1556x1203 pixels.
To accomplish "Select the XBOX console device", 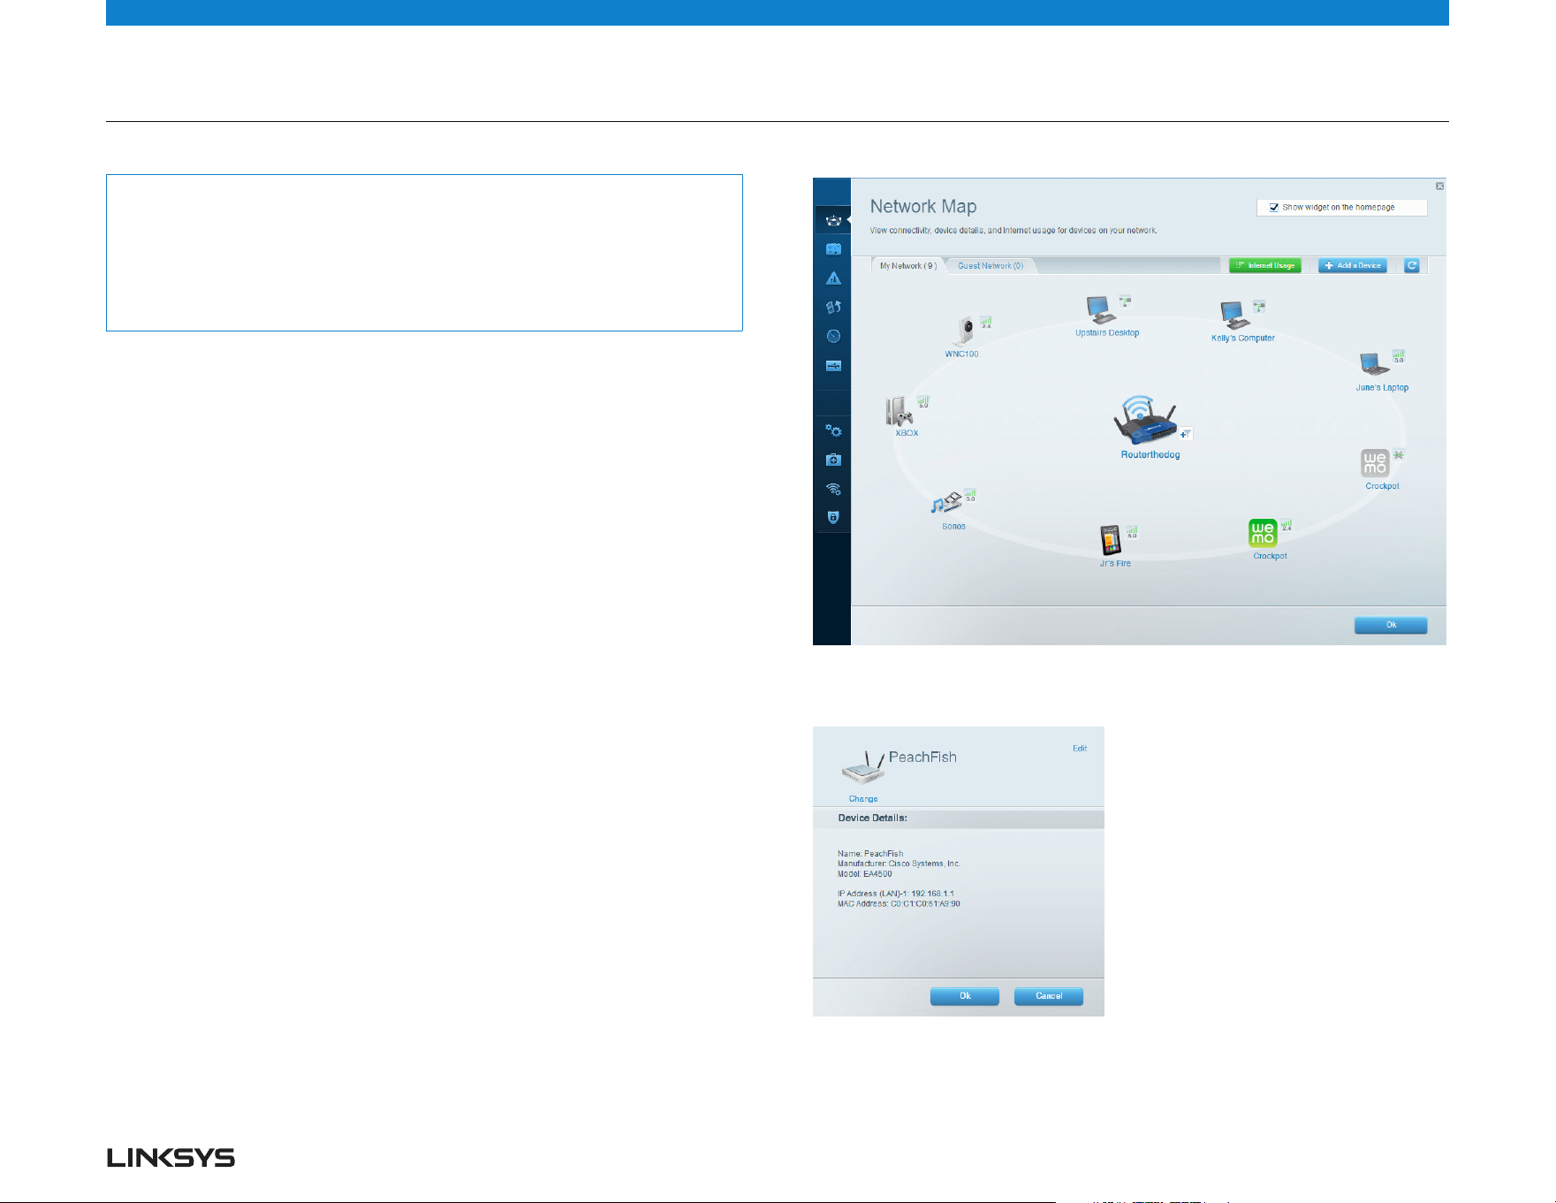I will coord(899,412).
